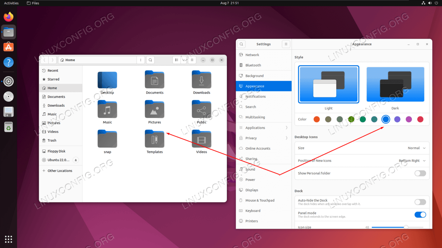Go to Starred in Files sidebar
Image resolution: width=442 pixels, height=248 pixels.
pos(60,79)
